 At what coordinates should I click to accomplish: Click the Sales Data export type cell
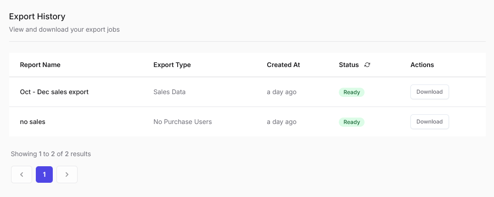(169, 92)
